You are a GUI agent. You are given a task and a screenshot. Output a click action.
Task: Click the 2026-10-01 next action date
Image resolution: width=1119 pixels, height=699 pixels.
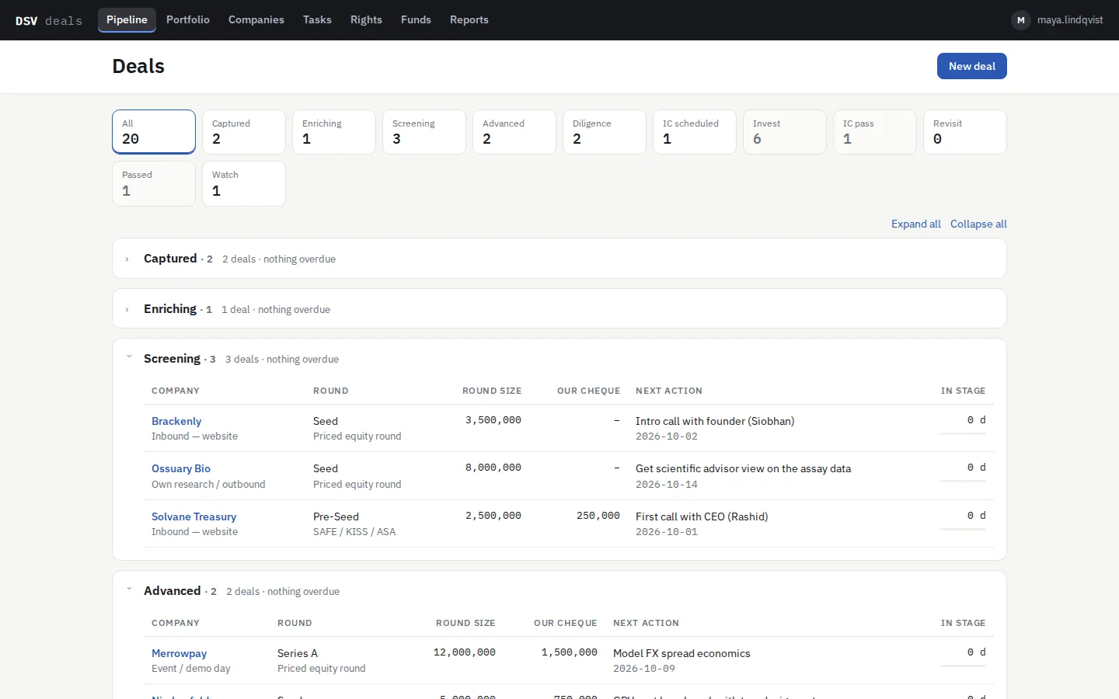pos(667,532)
